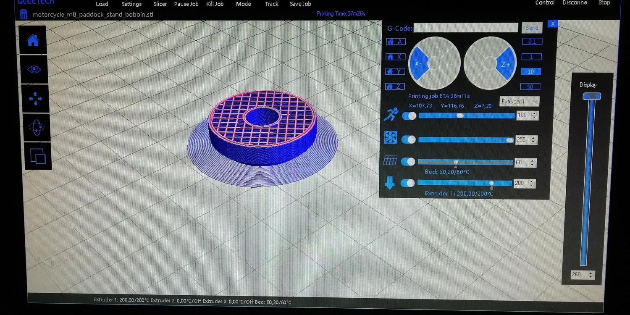
Task: Click the "Printing Time:57m26s" text
Action: (341, 14)
